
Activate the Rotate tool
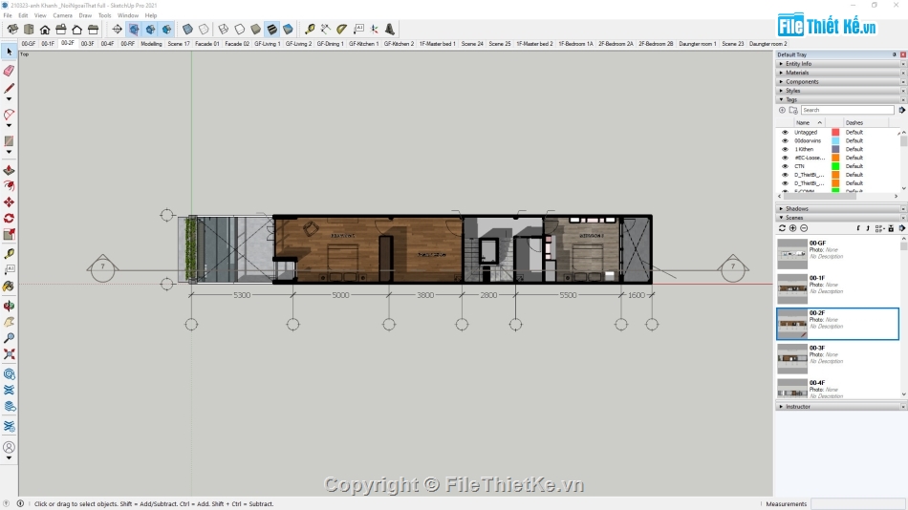[x=9, y=219]
